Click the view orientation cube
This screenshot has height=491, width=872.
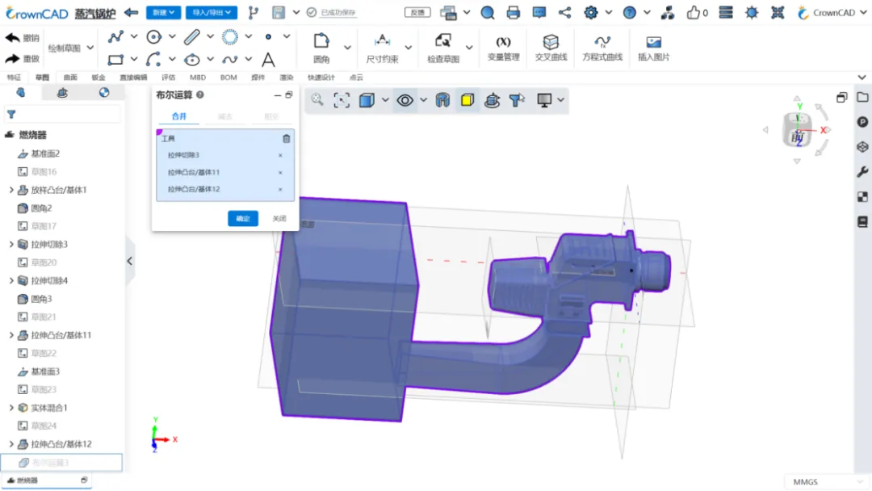coord(798,129)
